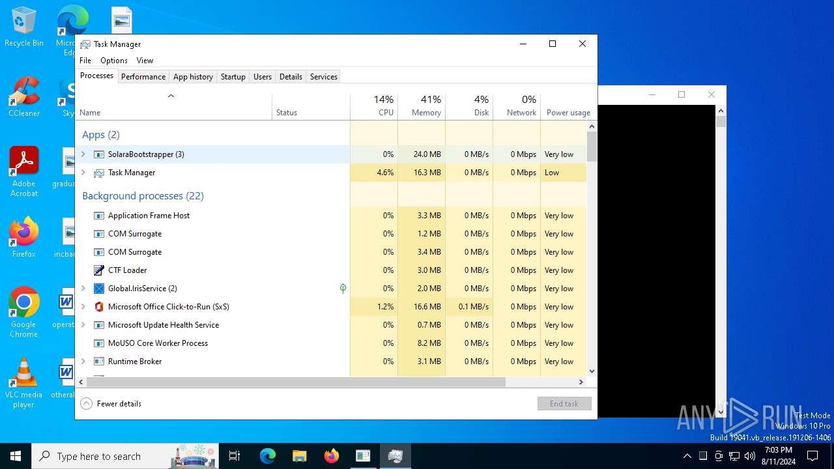This screenshot has width=834, height=469.
Task: Switch to the Users tab
Action: click(x=263, y=77)
